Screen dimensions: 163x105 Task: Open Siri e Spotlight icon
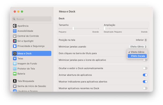[15, 41]
